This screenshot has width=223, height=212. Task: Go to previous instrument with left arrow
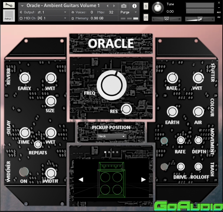107,6
